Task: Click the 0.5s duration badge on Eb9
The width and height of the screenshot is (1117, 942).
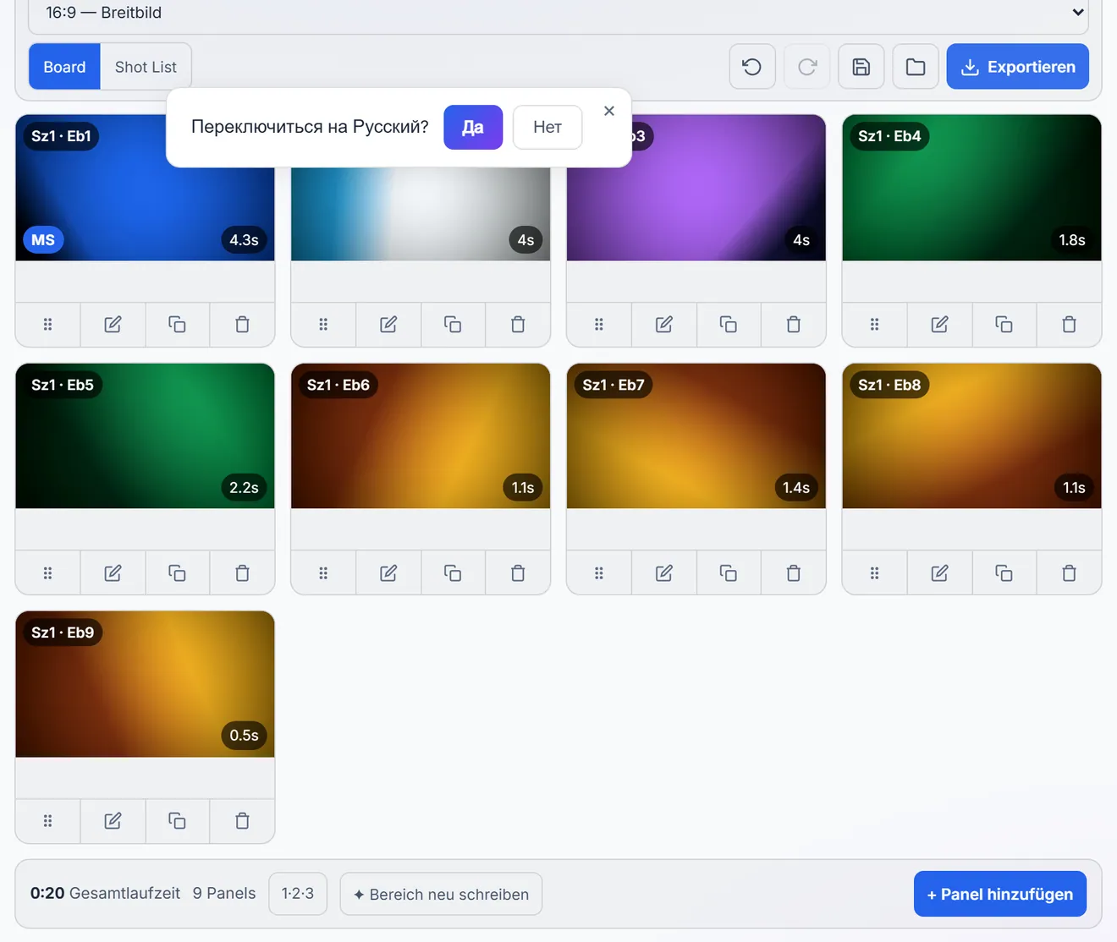Action: pyautogui.click(x=245, y=736)
